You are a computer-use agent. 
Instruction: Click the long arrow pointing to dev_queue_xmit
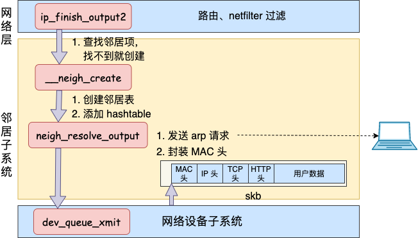click(x=58, y=178)
